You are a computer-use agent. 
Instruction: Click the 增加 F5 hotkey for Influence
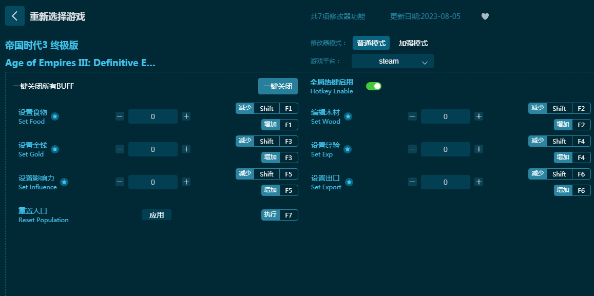click(280, 190)
